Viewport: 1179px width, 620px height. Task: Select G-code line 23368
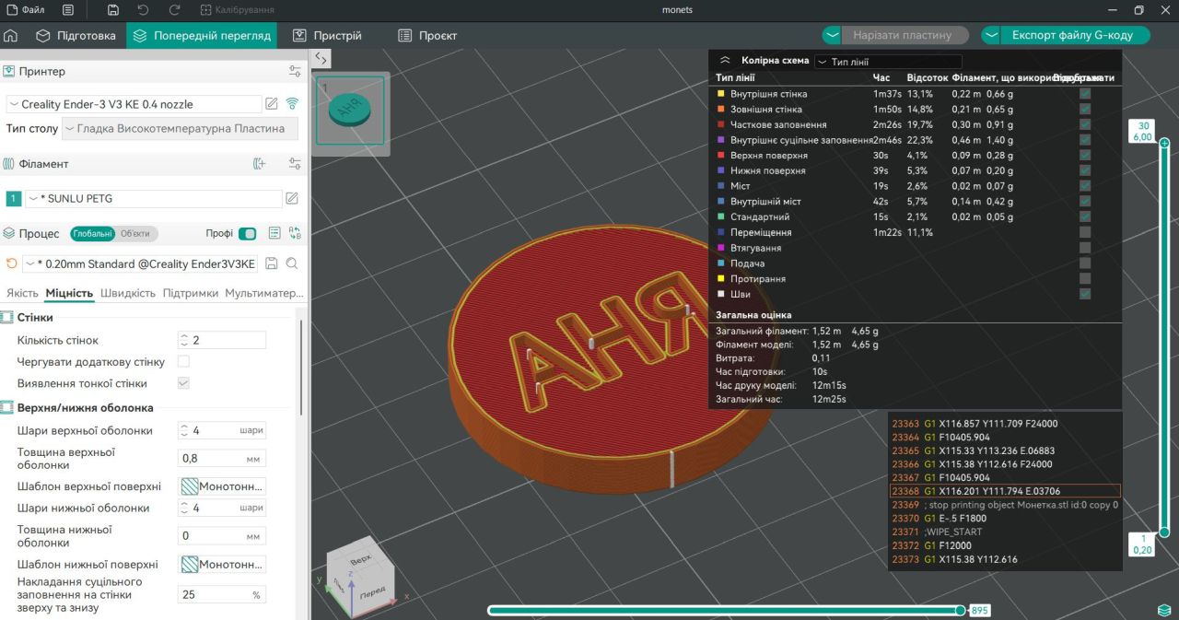pos(1005,491)
